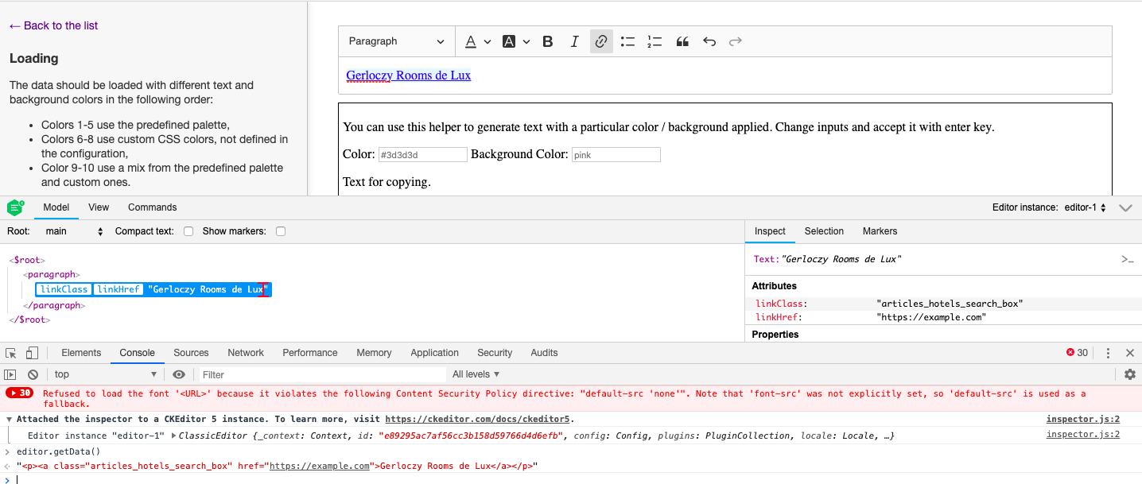Toggle italic formatting in editor toolbar
The height and width of the screenshot is (484, 1142).
point(574,41)
